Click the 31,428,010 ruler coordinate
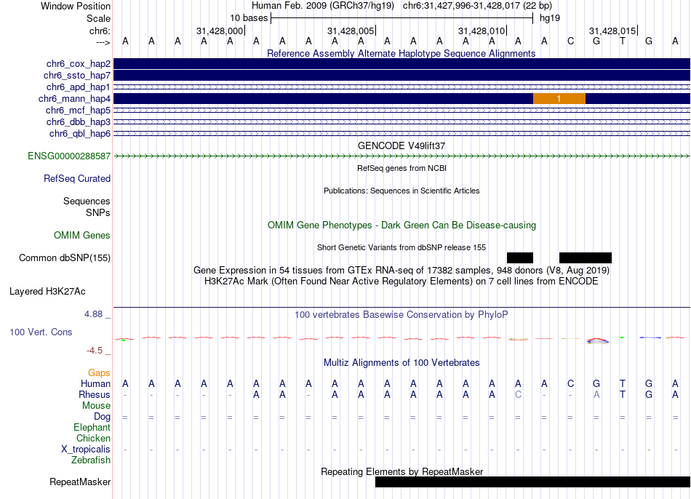This screenshot has height=499, width=691. tap(482, 31)
